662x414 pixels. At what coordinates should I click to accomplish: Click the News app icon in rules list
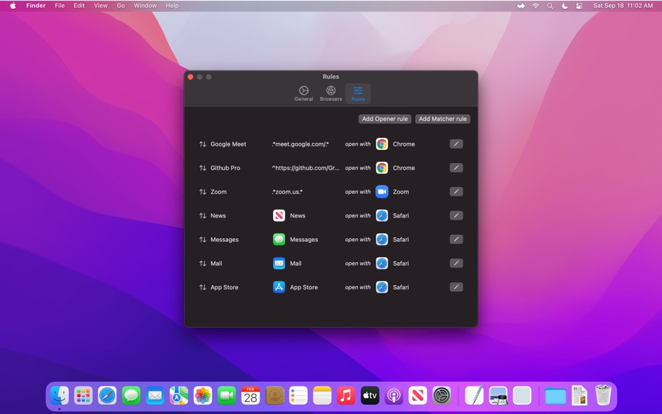[279, 215]
